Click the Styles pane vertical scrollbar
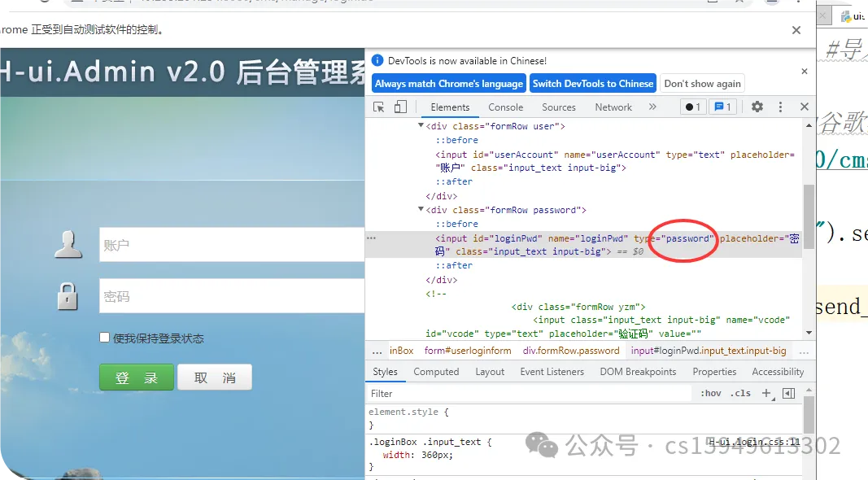 click(809, 414)
